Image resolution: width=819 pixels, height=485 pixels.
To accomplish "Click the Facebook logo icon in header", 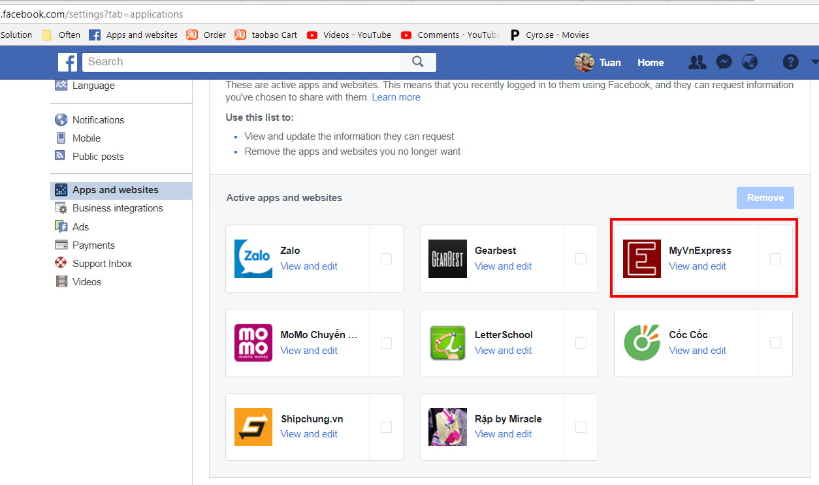I will click(67, 62).
